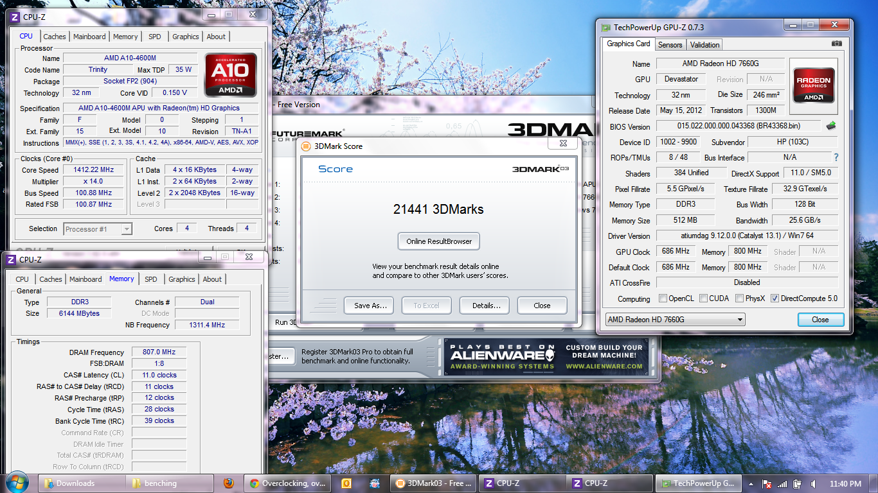Open the Action Center flag tray icon
This screenshot has width=878, height=493.
click(x=766, y=484)
